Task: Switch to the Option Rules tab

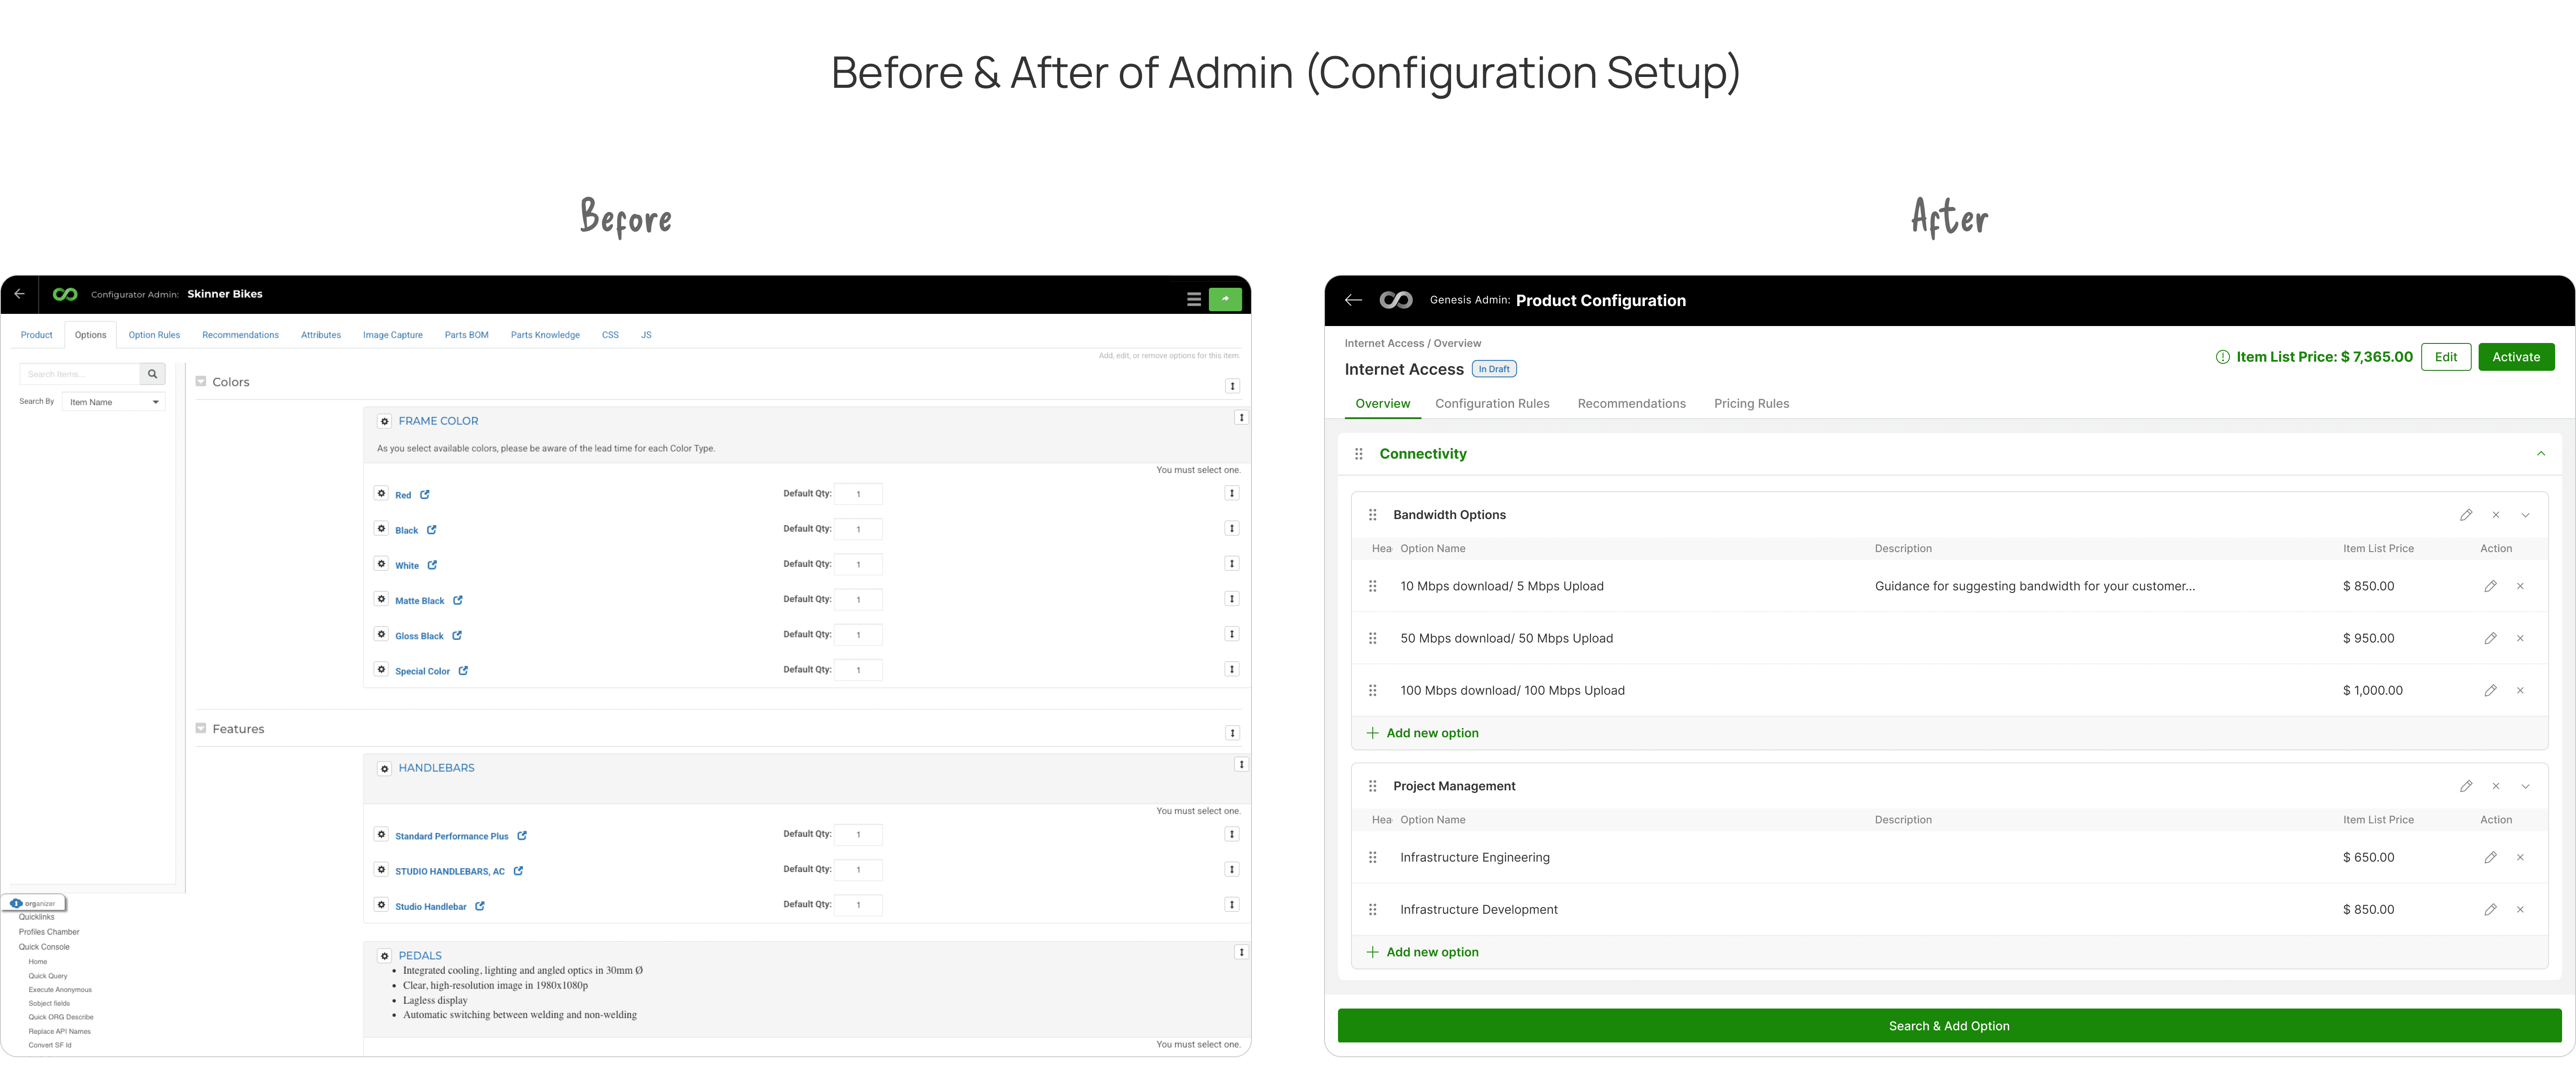Action: [x=154, y=335]
